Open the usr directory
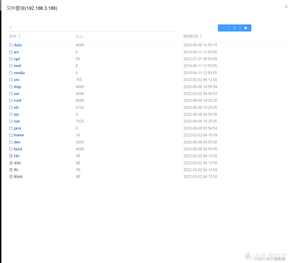289x263 pixels. point(16,79)
